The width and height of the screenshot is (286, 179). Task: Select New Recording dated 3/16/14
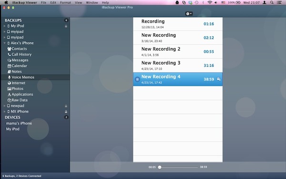pos(178,38)
